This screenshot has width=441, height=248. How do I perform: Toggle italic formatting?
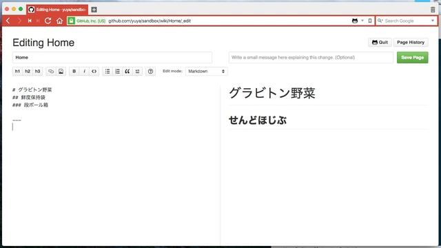pyautogui.click(x=84, y=72)
